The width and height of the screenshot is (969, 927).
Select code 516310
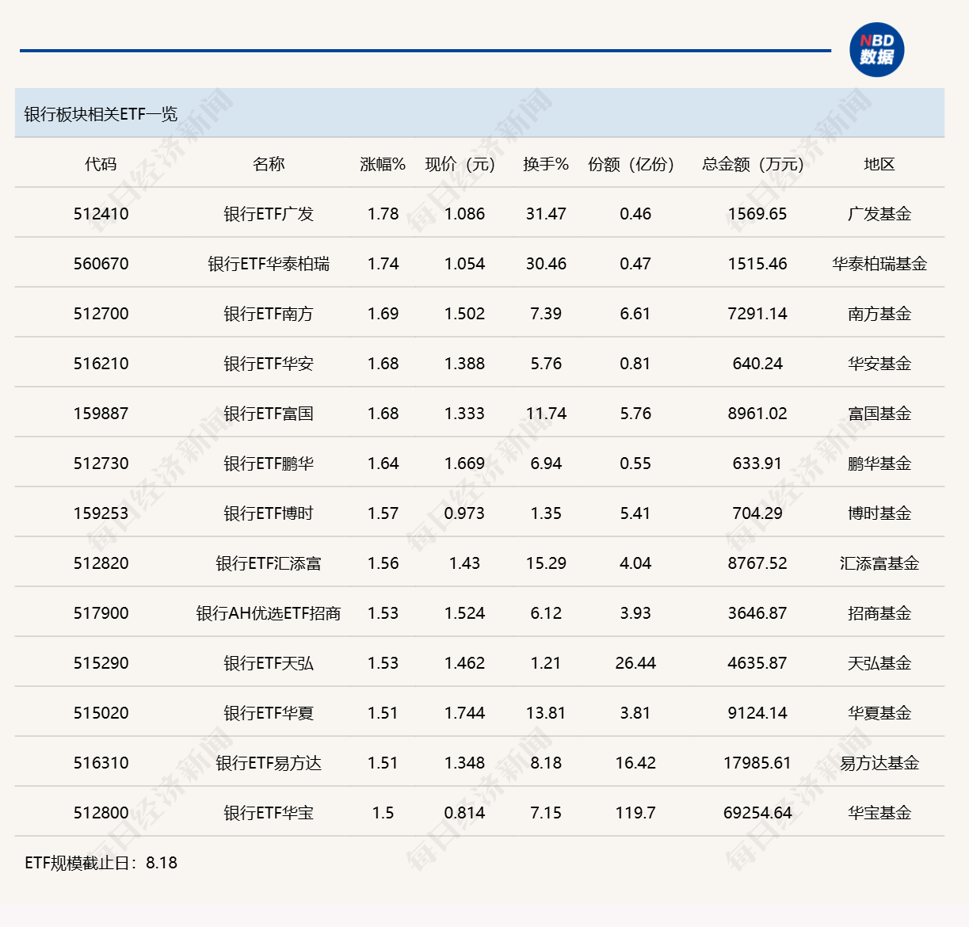coord(101,763)
